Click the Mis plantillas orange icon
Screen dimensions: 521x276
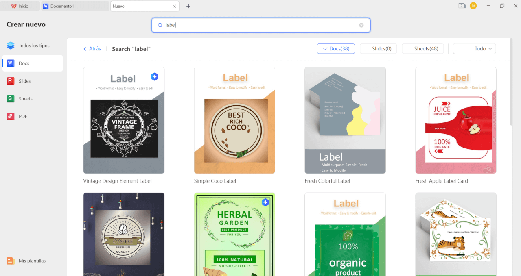(11, 261)
